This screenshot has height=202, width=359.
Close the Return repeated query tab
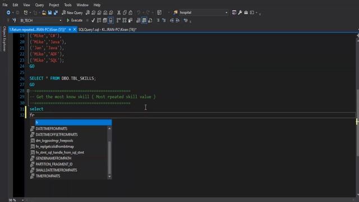point(75,29)
